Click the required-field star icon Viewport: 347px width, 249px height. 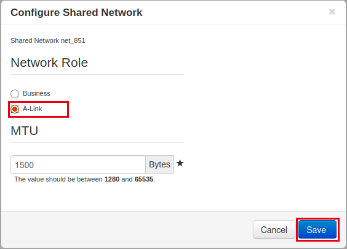click(x=180, y=163)
